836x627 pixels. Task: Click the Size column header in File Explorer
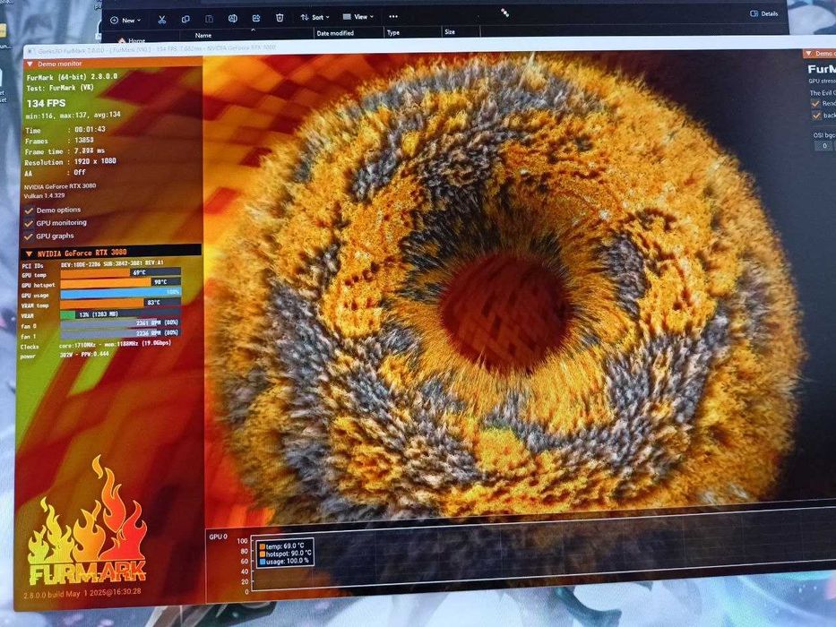(x=450, y=32)
